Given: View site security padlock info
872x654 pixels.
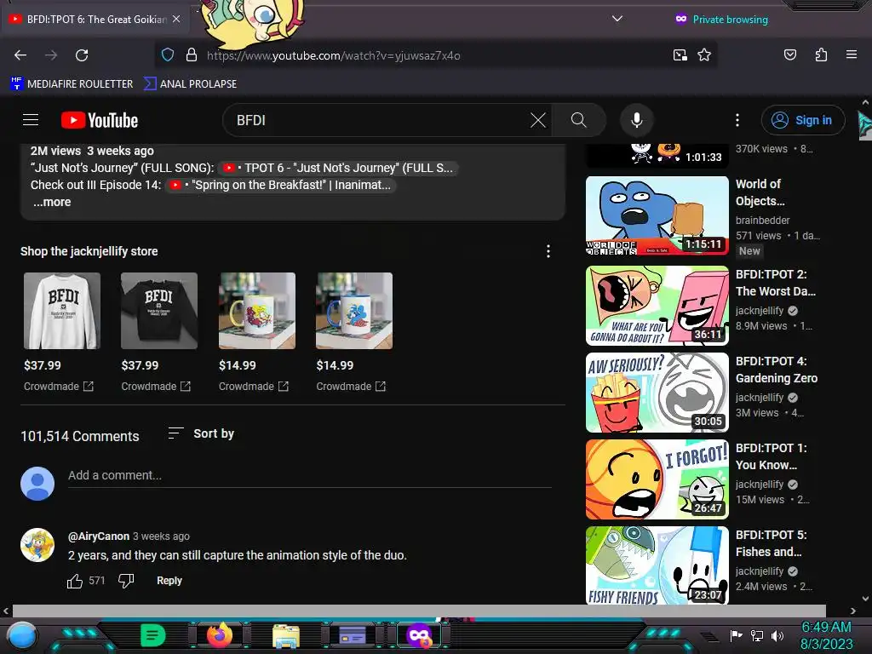Looking at the screenshot, I should (192, 55).
